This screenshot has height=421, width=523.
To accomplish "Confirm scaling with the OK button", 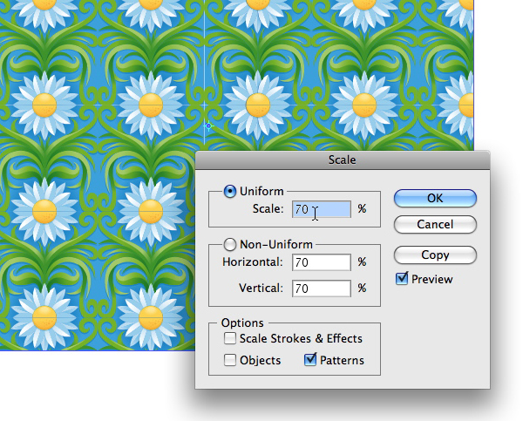I will (435, 198).
